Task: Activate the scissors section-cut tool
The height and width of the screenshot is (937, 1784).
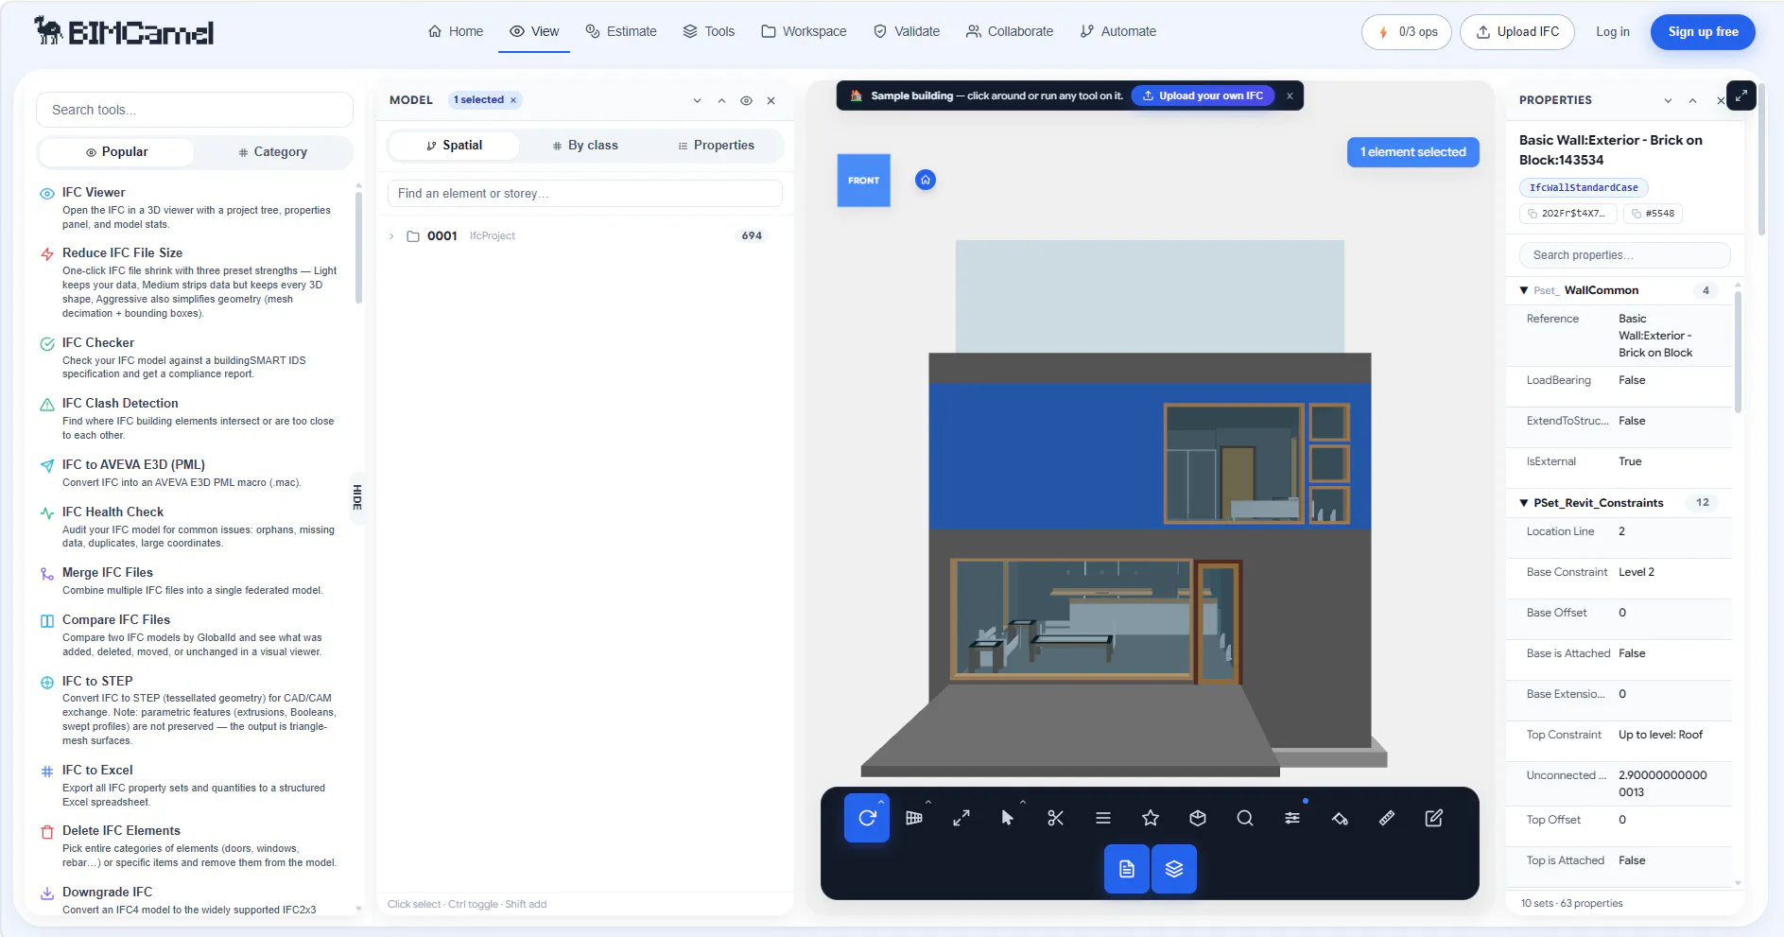Action: [x=1056, y=818]
